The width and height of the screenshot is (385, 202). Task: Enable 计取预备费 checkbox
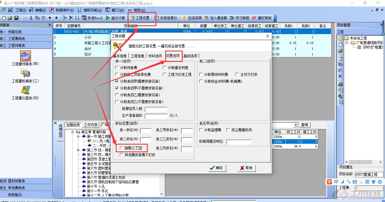click(x=117, y=68)
